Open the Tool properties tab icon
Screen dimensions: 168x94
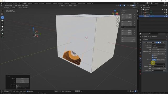[x=140, y=37]
